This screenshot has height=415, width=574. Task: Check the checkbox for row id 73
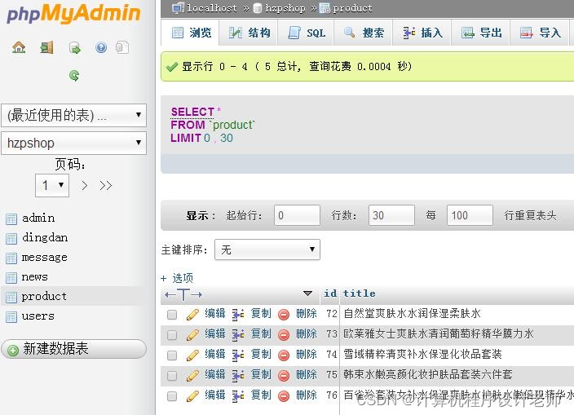[x=172, y=335]
